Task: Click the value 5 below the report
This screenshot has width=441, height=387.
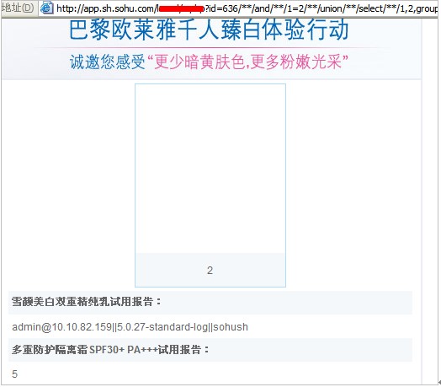Action: (14, 374)
